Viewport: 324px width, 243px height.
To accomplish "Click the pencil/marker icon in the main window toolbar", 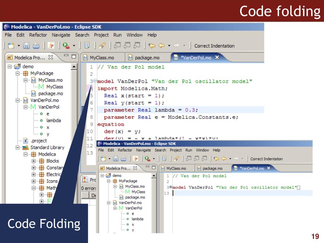I will pos(102,46).
